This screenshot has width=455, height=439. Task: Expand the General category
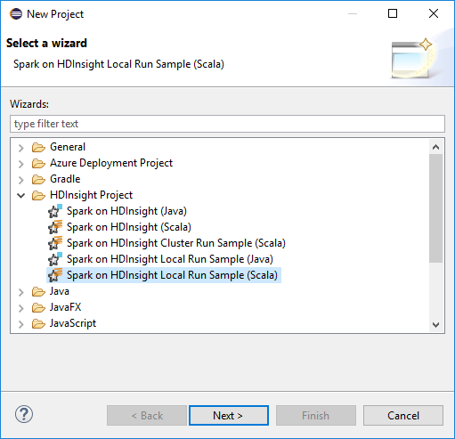[20, 148]
